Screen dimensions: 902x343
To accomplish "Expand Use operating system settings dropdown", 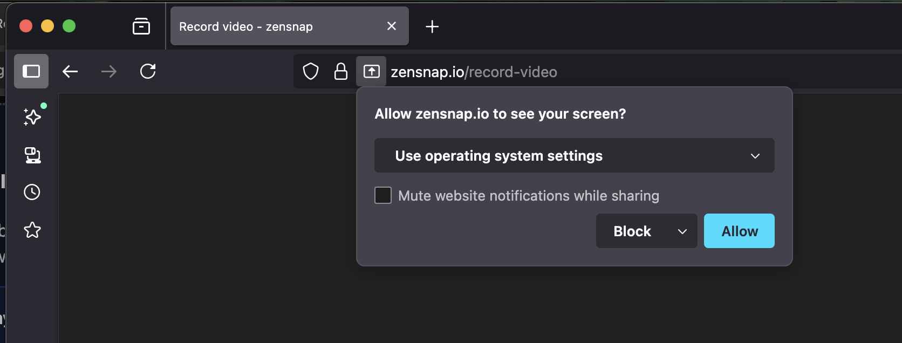I will pos(574,156).
